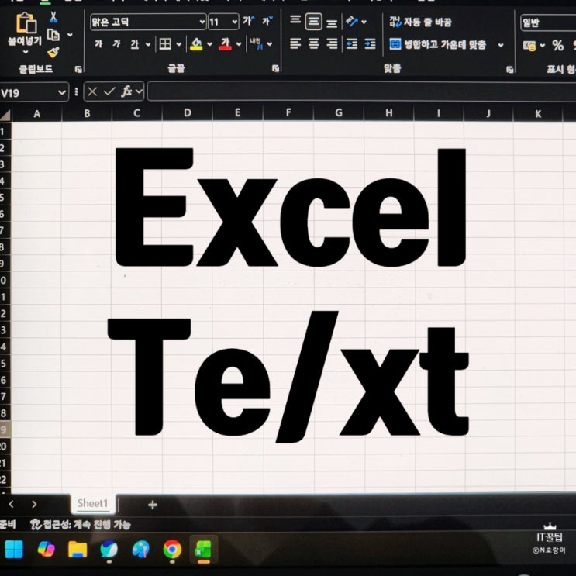Open the number format box 일반
The image size is (576, 576).
[x=548, y=22]
